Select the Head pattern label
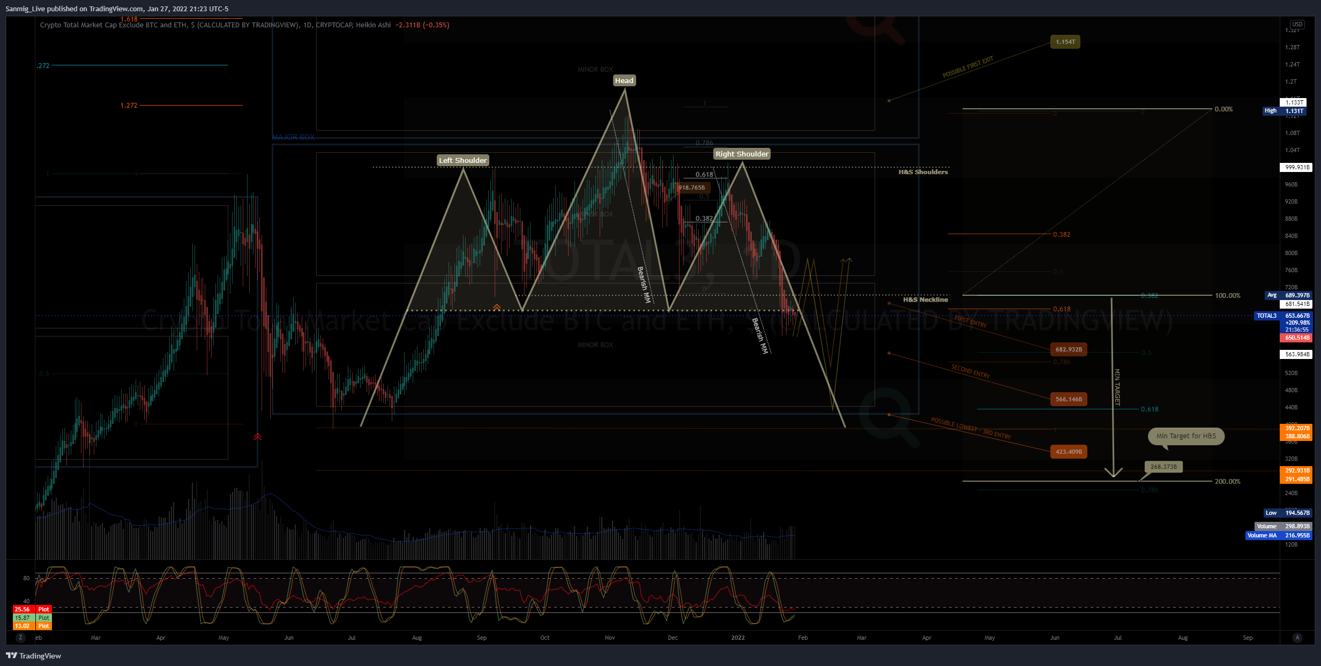The width and height of the screenshot is (1321, 666). coord(624,80)
